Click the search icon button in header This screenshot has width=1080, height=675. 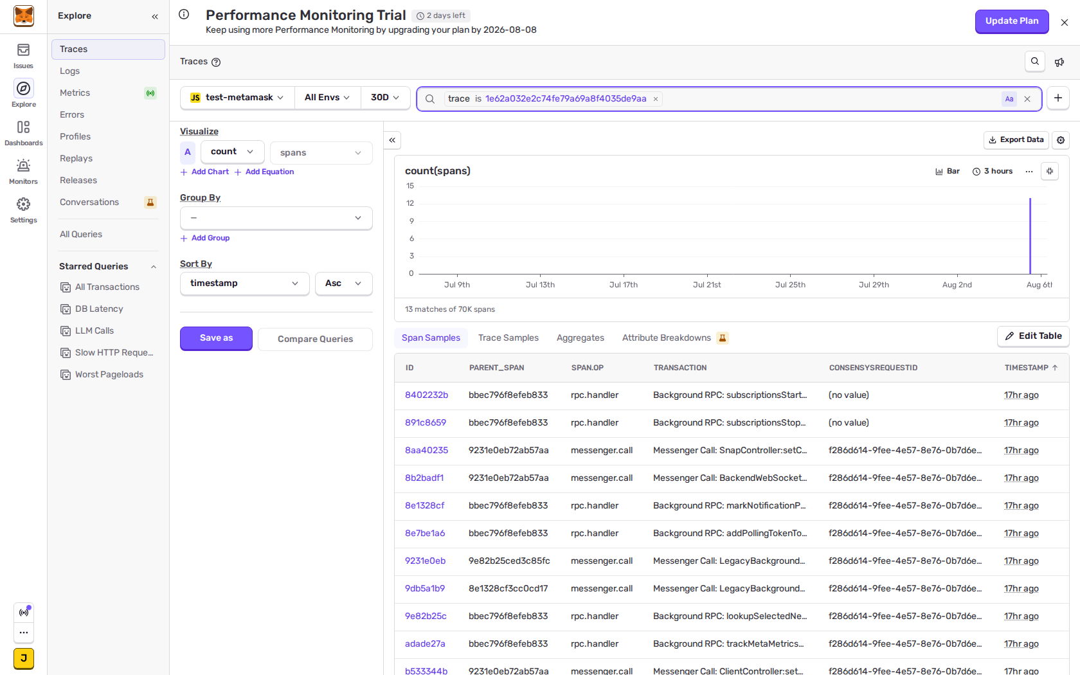click(x=1035, y=62)
